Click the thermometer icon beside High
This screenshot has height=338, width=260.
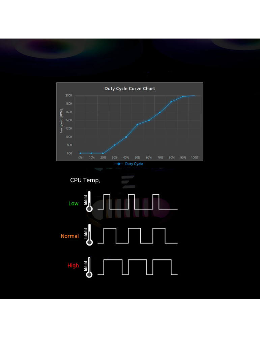[x=88, y=267]
